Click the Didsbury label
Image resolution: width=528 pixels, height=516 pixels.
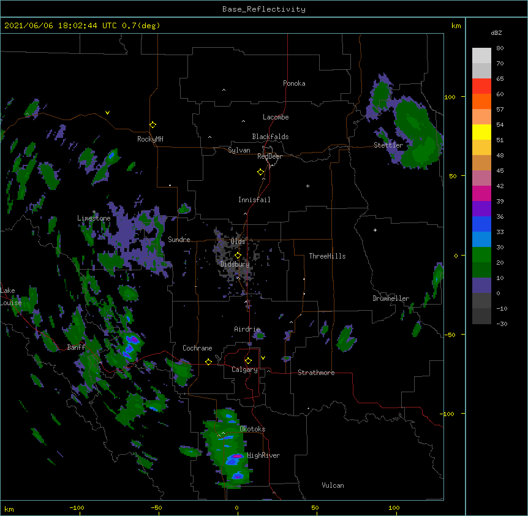[x=235, y=264]
